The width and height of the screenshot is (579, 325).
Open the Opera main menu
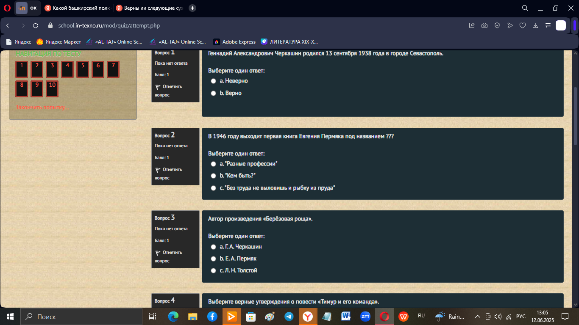click(7, 8)
